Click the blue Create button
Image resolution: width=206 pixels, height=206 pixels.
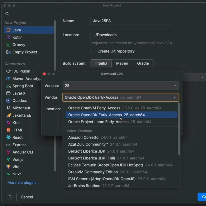pyautogui.click(x=202, y=197)
